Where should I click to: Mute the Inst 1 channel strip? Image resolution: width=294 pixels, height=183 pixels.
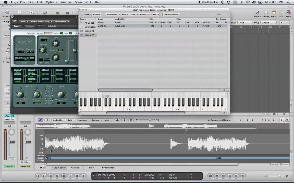[10, 159]
